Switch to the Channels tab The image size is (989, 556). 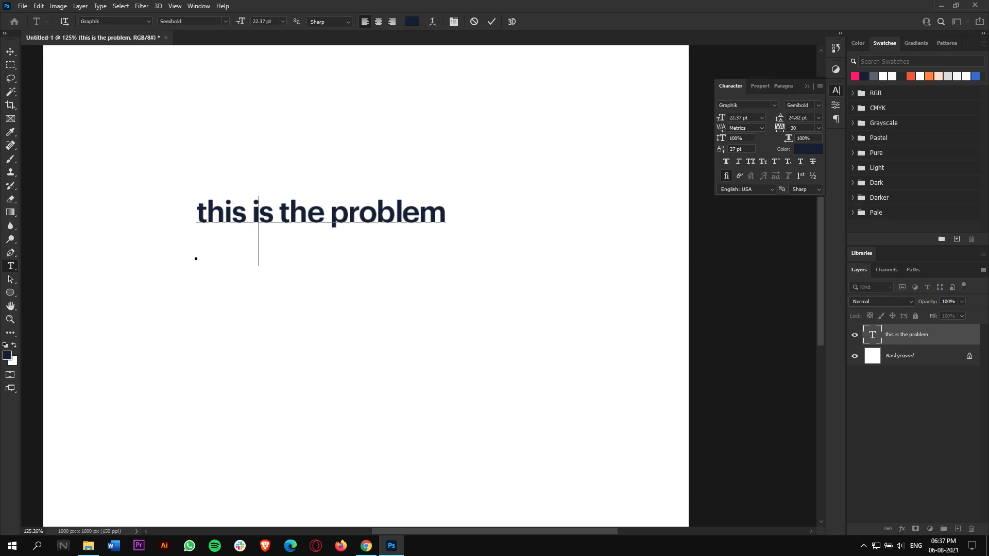point(886,270)
